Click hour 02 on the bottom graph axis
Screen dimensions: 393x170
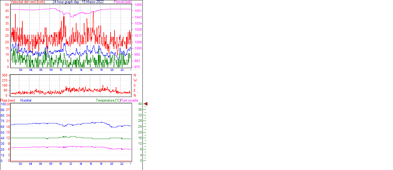(21, 164)
